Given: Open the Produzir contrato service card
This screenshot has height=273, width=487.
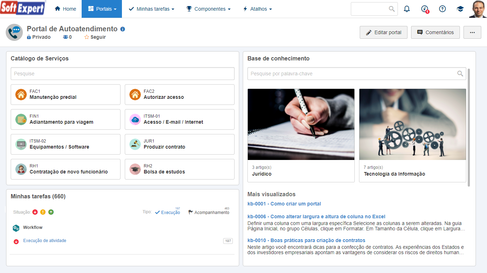Looking at the screenshot, I should [x=180, y=144].
